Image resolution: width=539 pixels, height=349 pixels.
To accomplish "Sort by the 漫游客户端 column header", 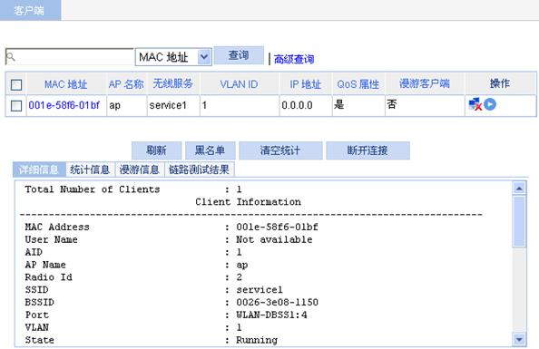I will 425,83.
